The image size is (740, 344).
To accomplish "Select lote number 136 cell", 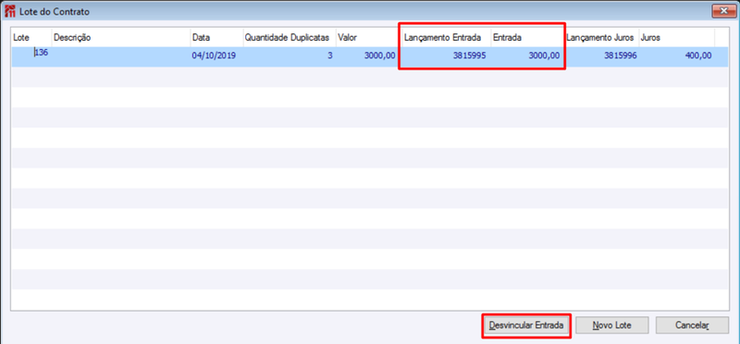I will point(31,56).
